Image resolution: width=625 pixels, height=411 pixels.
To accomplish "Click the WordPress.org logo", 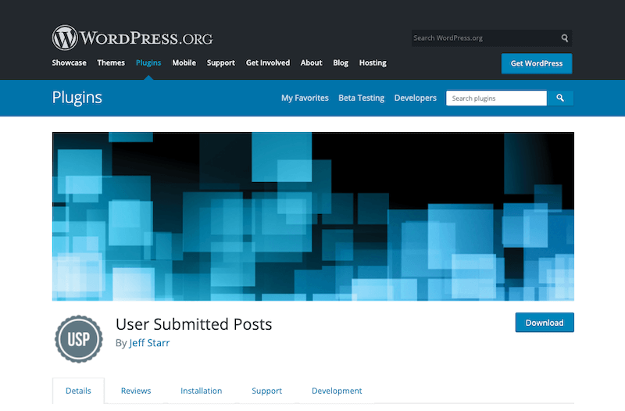I will pos(132,38).
